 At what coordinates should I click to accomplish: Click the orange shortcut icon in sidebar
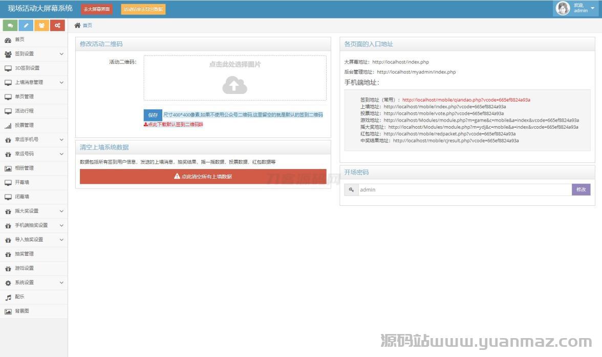click(42, 26)
